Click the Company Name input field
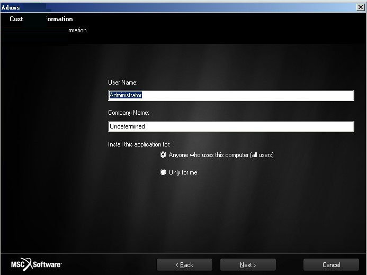 (x=231, y=126)
